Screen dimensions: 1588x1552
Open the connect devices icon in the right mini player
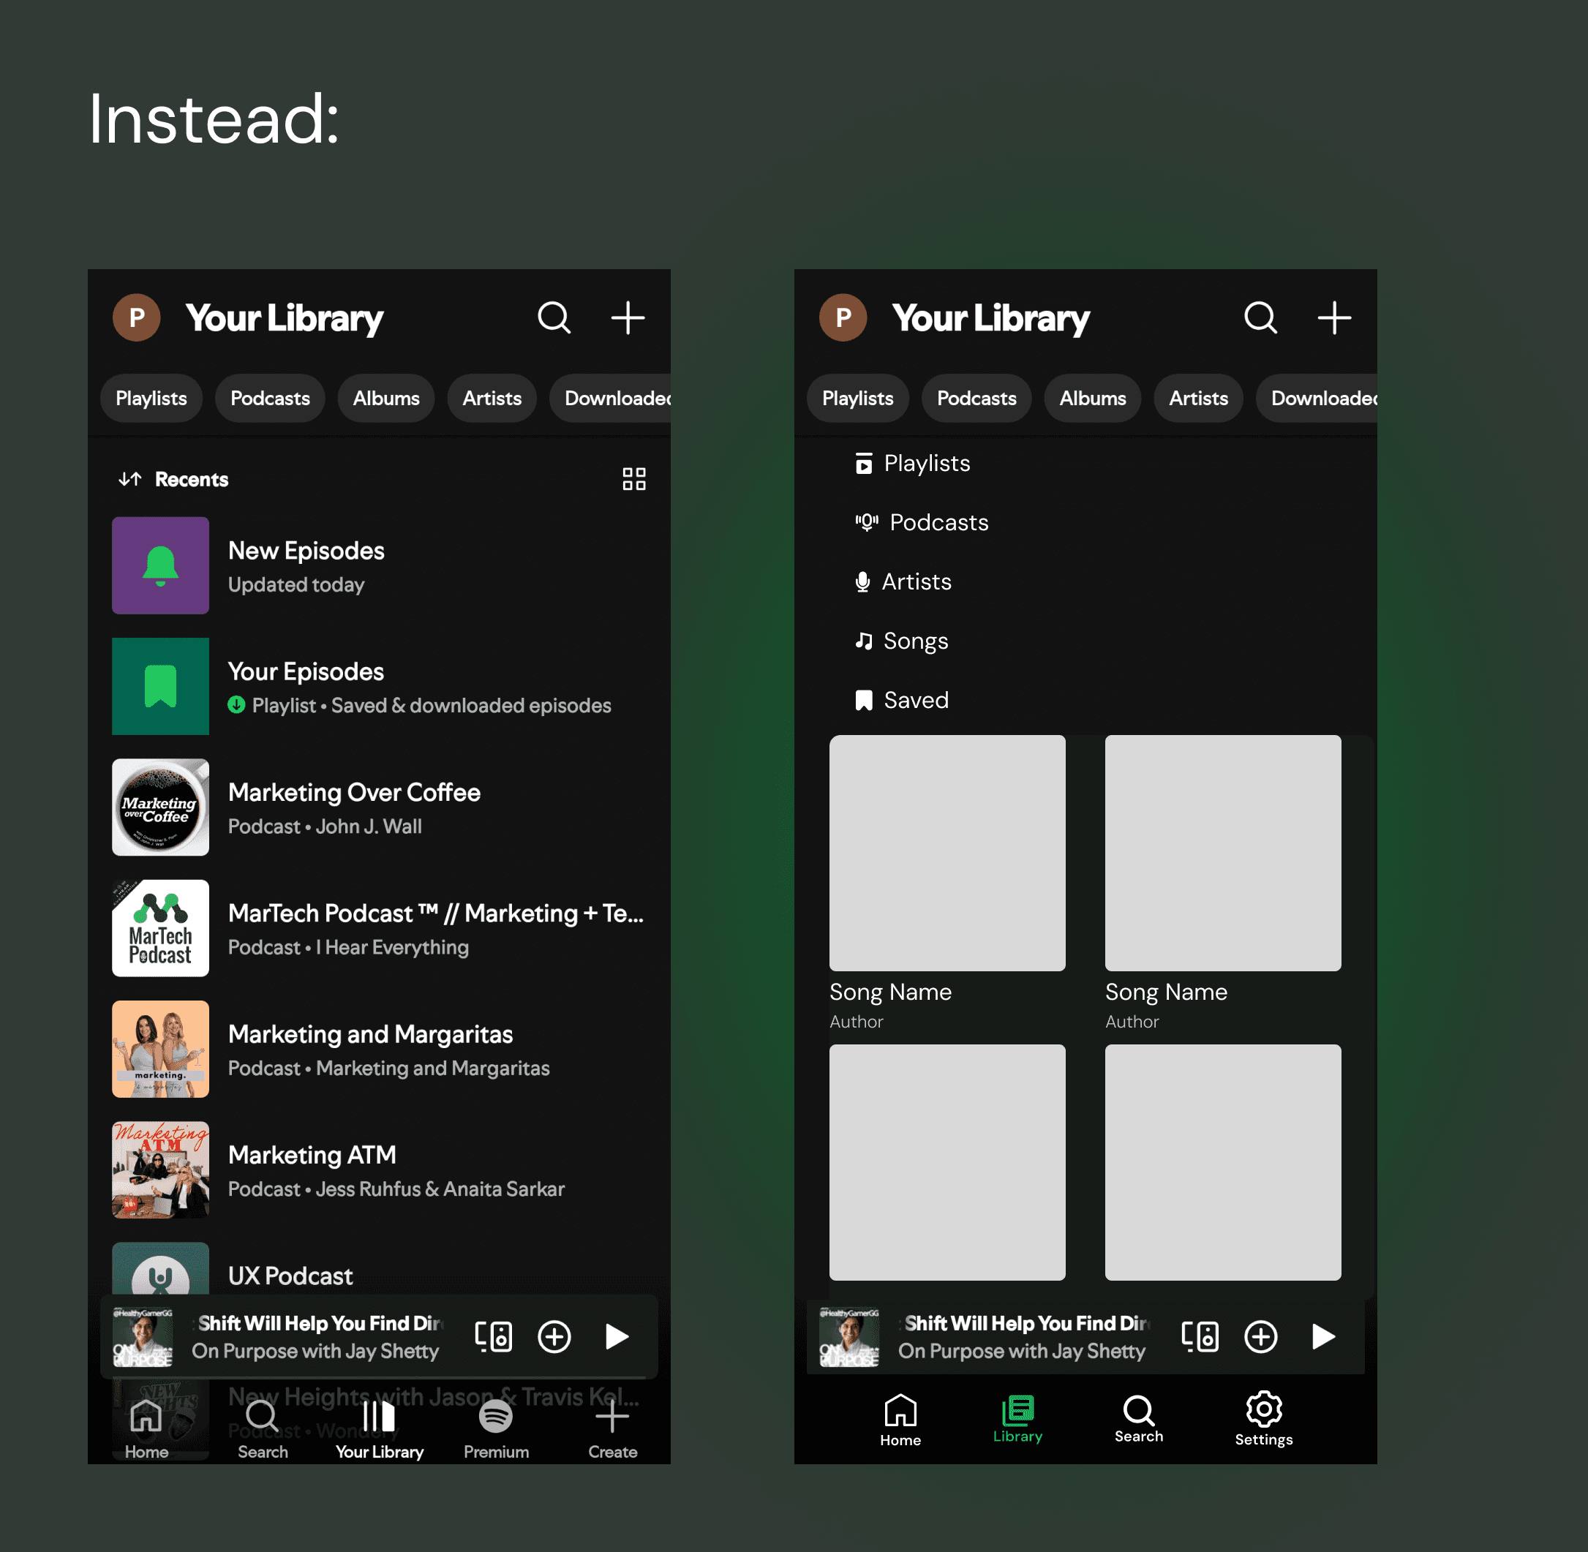(x=1199, y=1336)
